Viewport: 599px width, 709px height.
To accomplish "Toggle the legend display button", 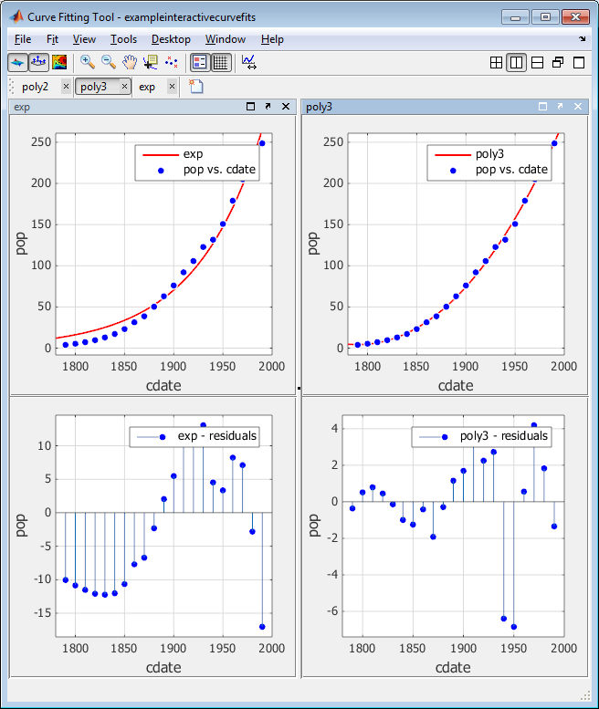I will pos(200,62).
